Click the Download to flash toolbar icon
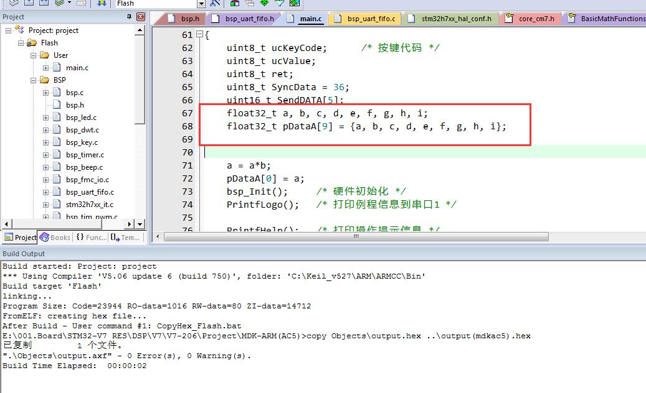 coord(102,3)
